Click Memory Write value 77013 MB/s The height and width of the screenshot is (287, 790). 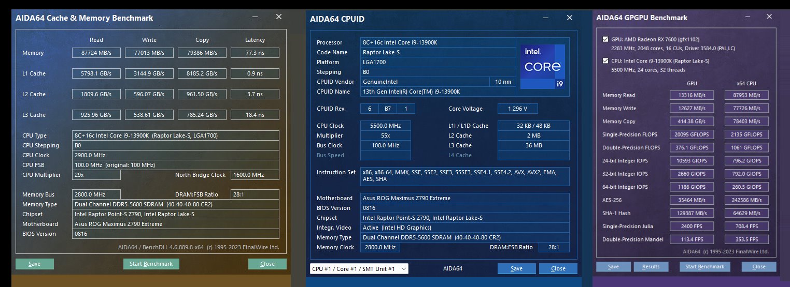[149, 53]
